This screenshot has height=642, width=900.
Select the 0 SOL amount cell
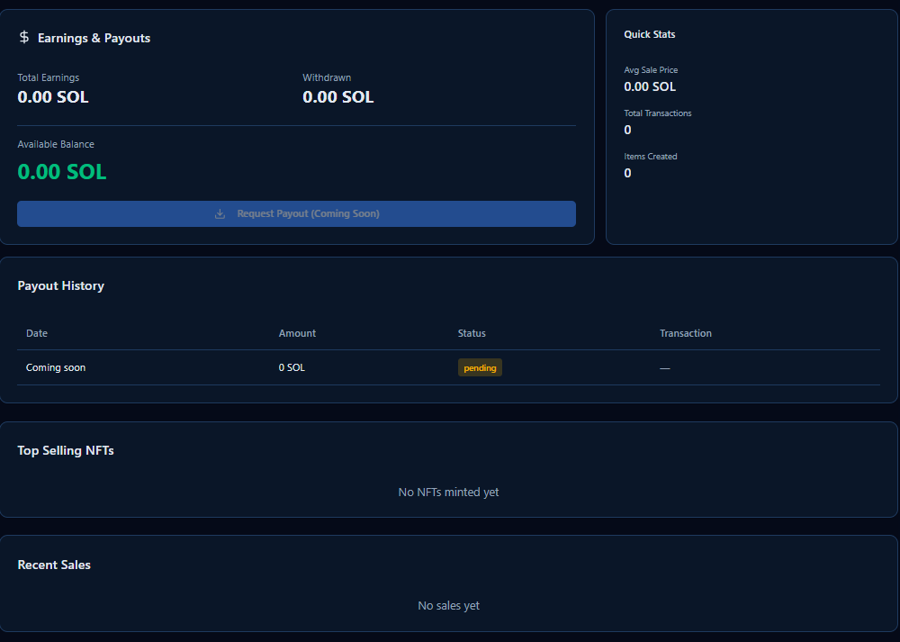(292, 367)
